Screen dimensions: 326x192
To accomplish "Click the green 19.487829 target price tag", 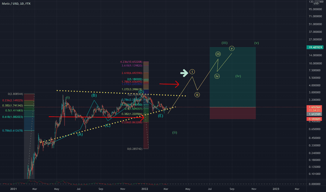I will point(315,47).
